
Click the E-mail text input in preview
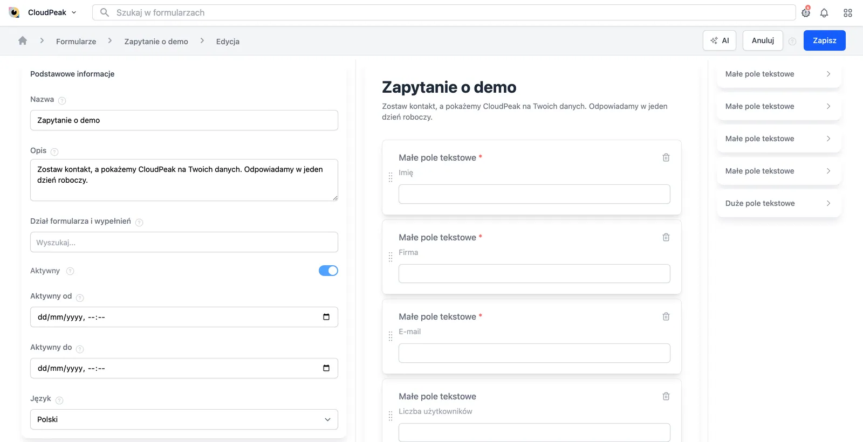click(535, 353)
